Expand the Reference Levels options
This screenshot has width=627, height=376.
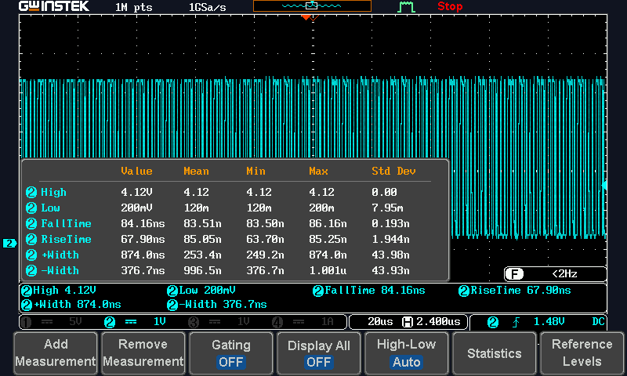[x=582, y=353]
